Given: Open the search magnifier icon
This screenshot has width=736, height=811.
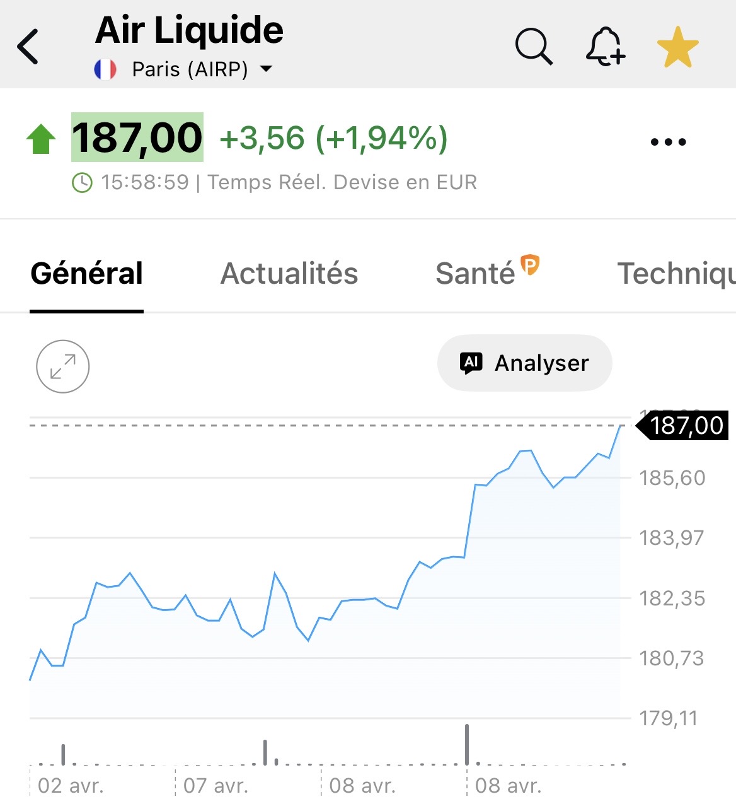Looking at the screenshot, I should pyautogui.click(x=534, y=47).
